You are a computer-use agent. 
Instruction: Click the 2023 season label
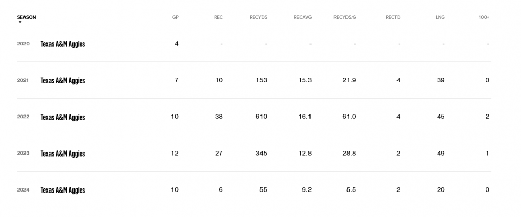23,154
